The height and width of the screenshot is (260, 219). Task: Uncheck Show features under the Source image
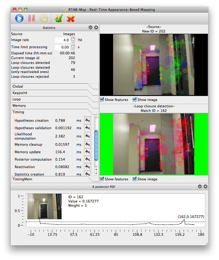pyautogui.click(x=102, y=100)
